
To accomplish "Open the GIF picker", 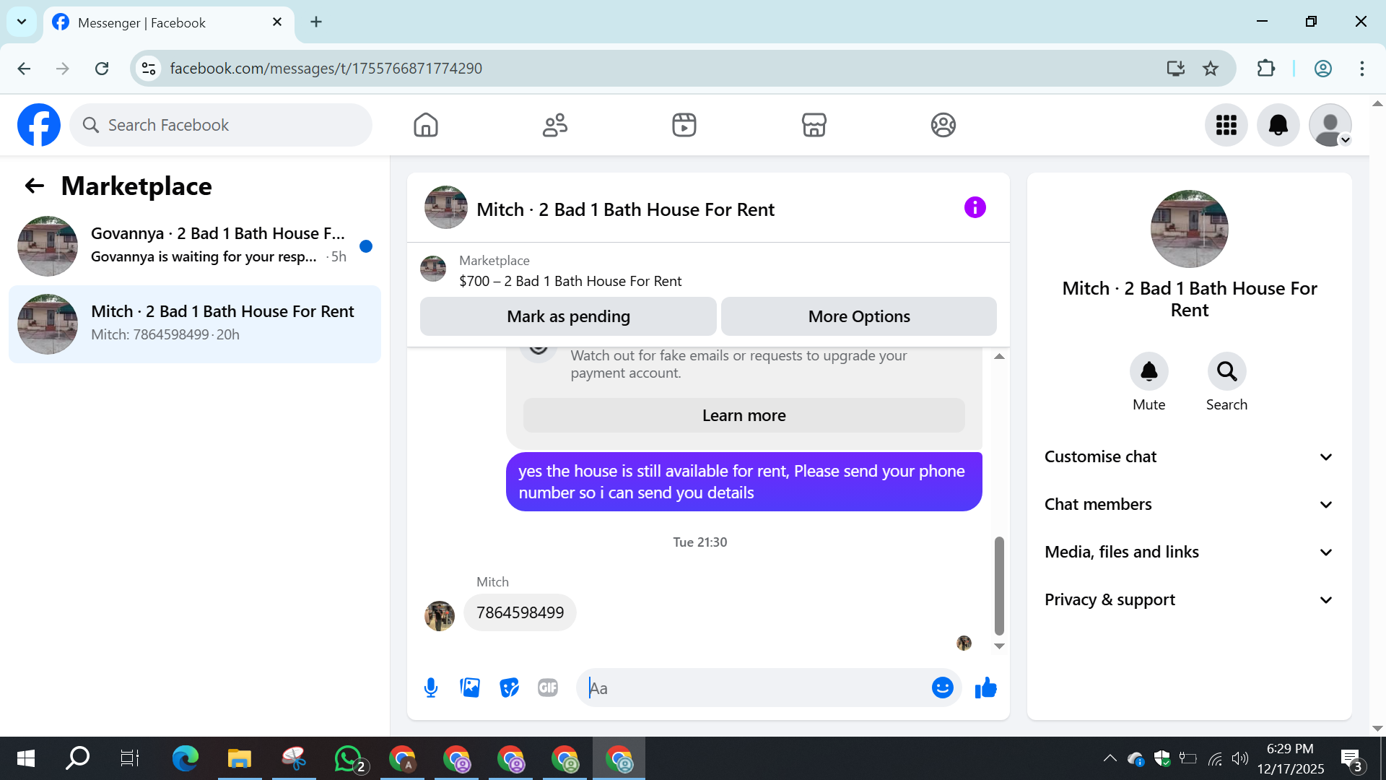I will pyautogui.click(x=548, y=688).
